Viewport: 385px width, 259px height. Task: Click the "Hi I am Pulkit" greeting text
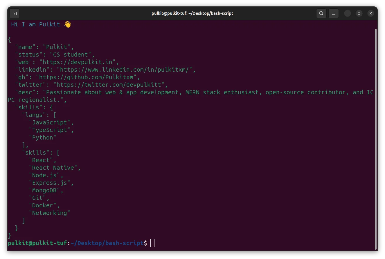point(35,24)
